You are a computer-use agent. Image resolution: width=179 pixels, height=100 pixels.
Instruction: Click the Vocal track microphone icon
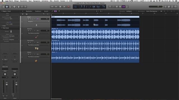pyautogui.click(x=36, y=25)
